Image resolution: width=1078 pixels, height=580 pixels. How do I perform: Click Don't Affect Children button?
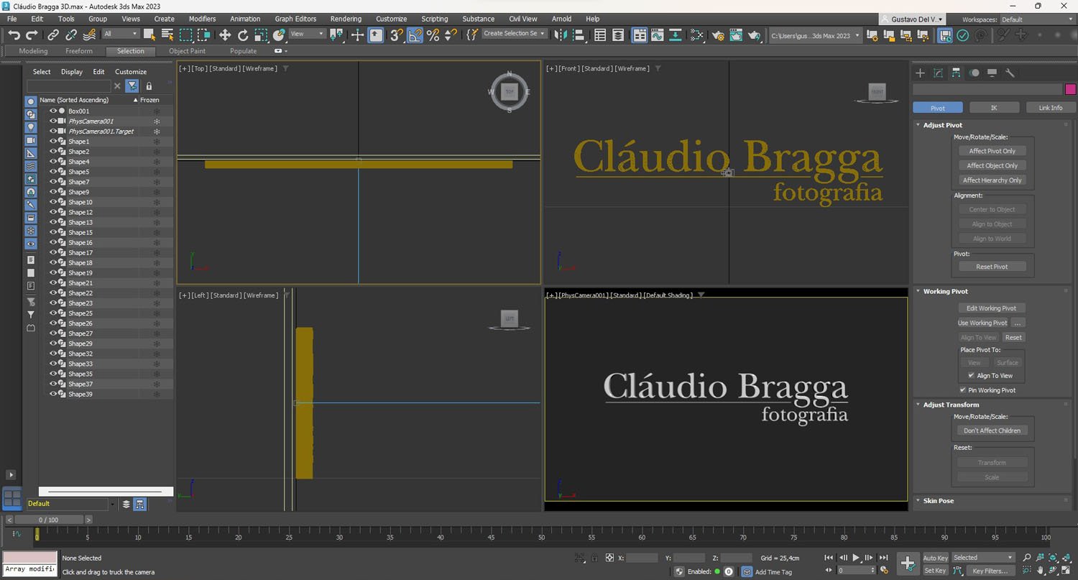(992, 431)
